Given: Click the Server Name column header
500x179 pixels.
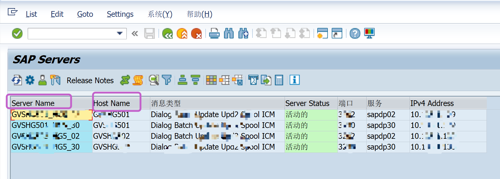Looking at the screenshot, I should [x=51, y=103].
